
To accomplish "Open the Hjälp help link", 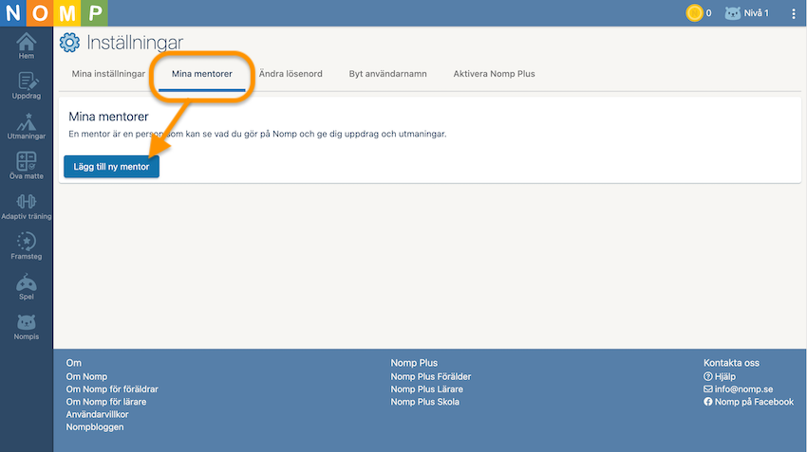I will 720,376.
